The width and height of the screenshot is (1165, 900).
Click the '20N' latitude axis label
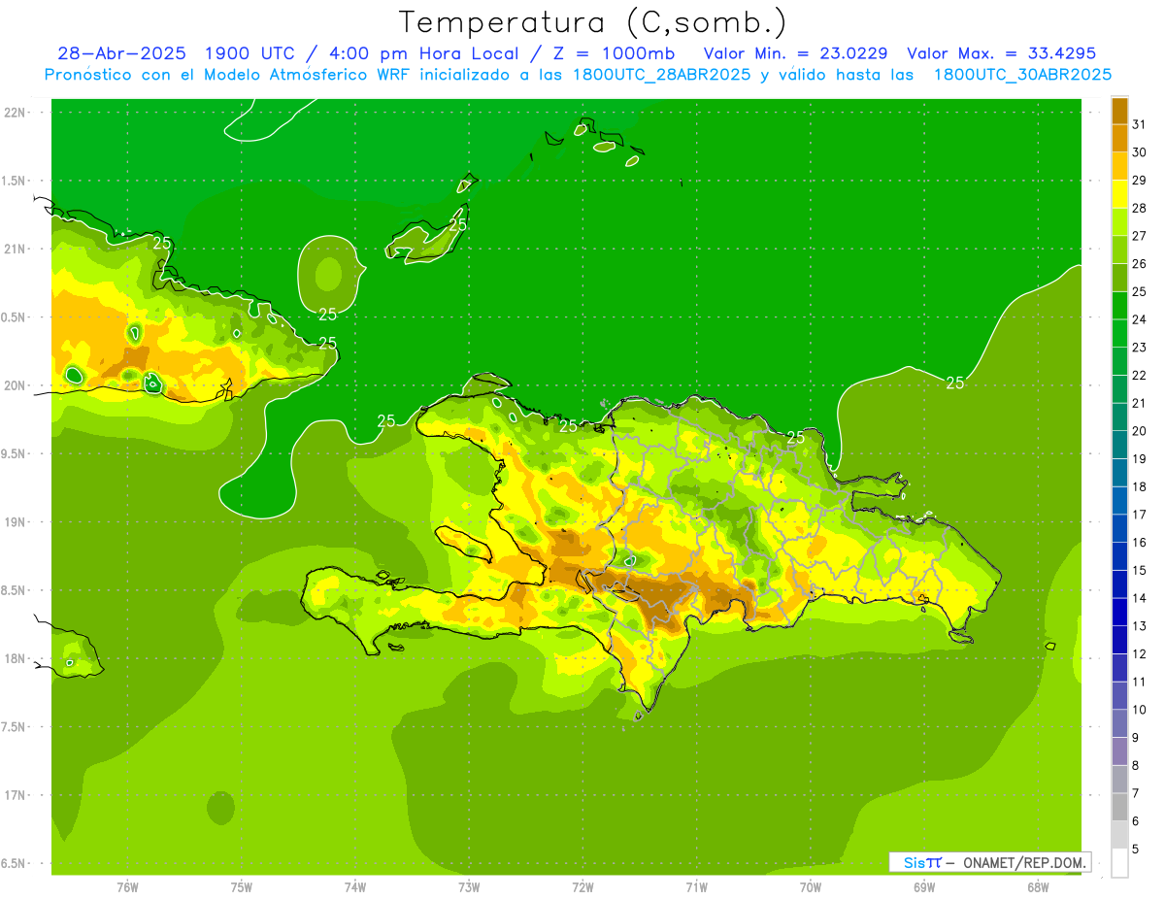[x=15, y=385]
